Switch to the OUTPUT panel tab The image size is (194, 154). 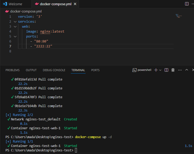tap(31, 70)
